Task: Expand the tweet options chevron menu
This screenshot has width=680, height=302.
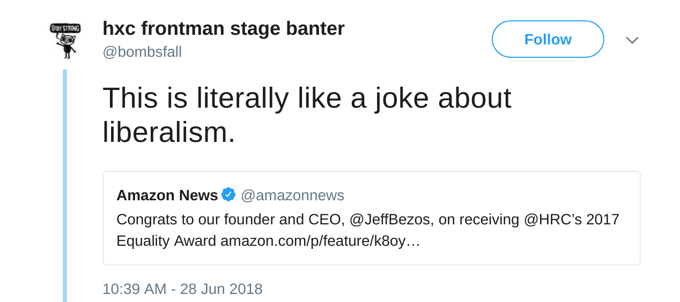Action: click(632, 40)
